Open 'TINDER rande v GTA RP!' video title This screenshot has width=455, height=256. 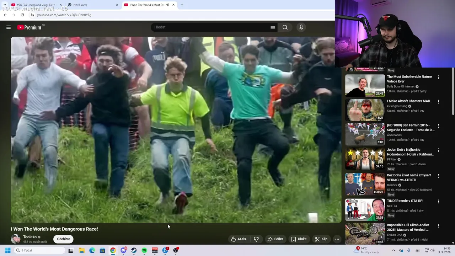(405, 201)
